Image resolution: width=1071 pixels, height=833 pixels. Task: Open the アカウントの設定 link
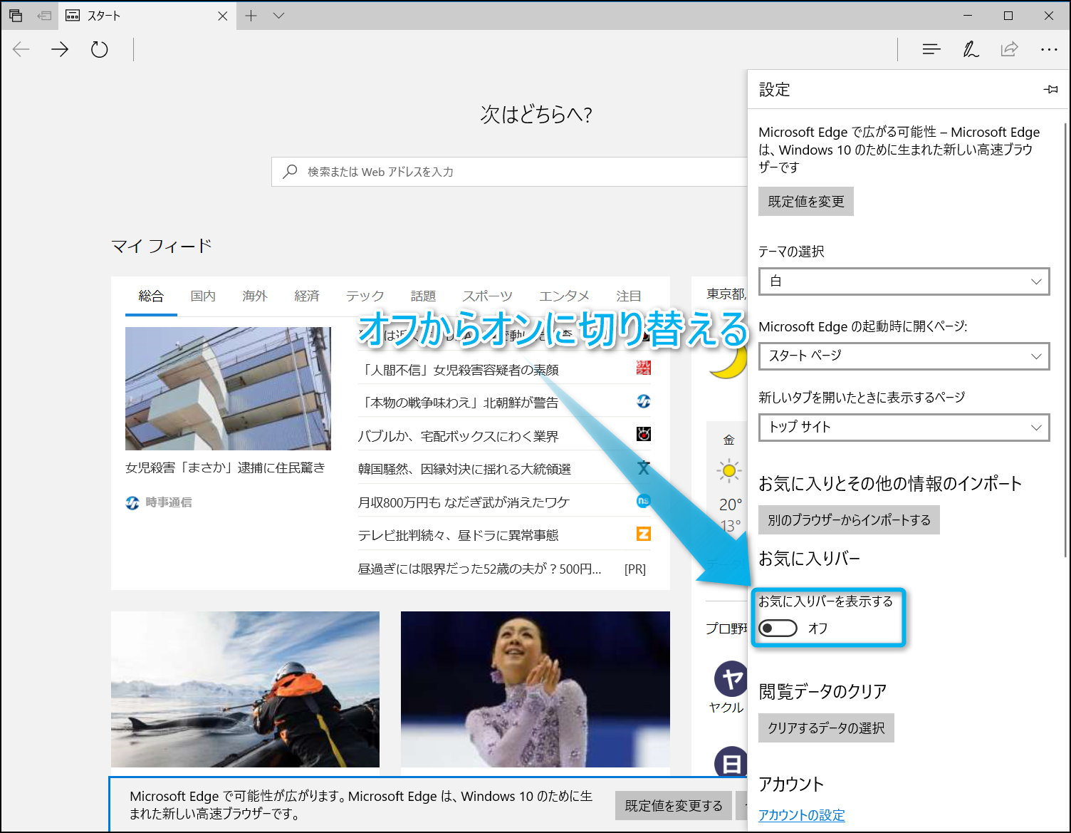(801, 815)
